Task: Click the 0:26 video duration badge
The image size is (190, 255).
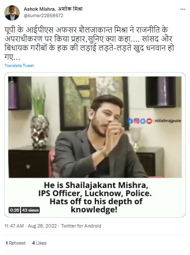Action: pyautogui.click(x=15, y=210)
